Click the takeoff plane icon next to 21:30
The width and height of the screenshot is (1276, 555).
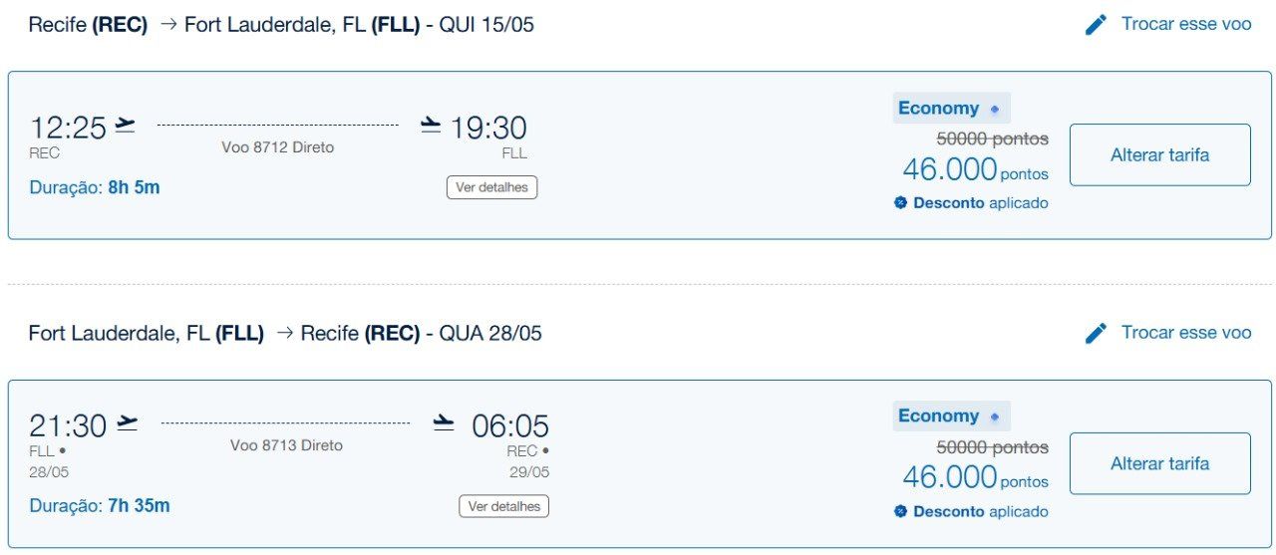[127, 422]
